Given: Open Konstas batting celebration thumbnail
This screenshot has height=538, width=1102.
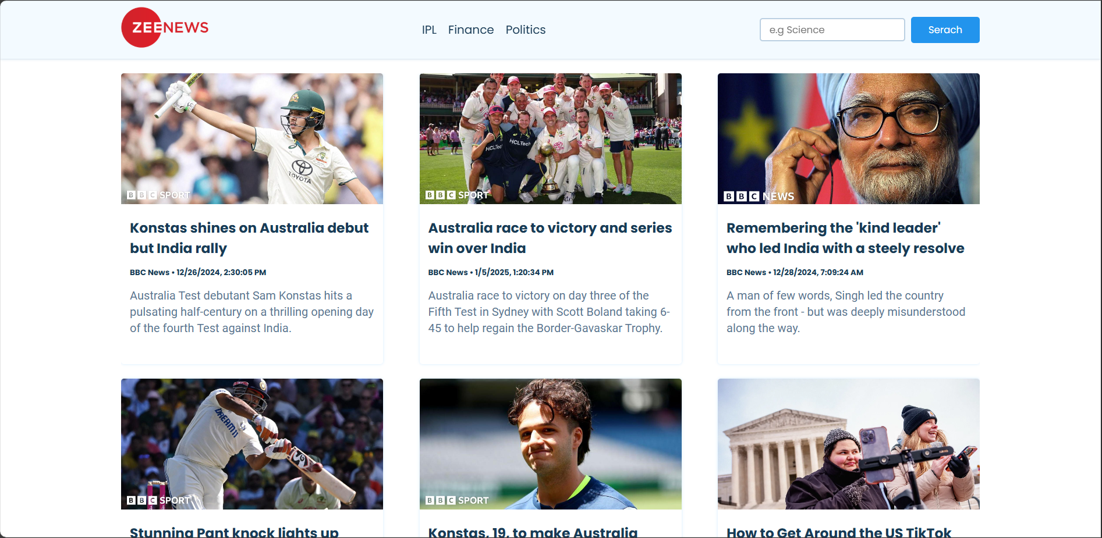Looking at the screenshot, I should coord(252,138).
